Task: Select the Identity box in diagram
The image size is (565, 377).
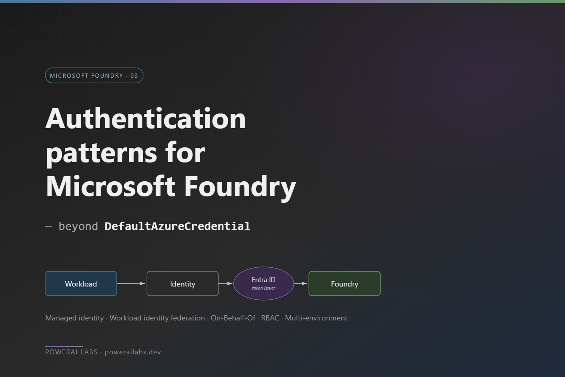Action: tap(183, 284)
